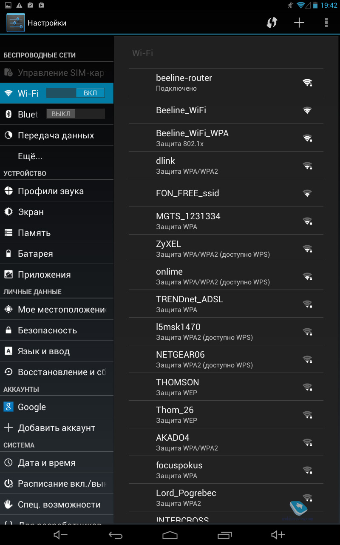The width and height of the screenshot is (340, 545).
Task: Tap the recent apps navigation button
Action: (x=225, y=535)
